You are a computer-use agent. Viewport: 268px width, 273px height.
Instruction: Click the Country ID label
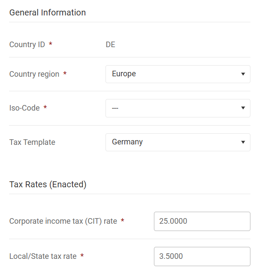[x=27, y=45]
